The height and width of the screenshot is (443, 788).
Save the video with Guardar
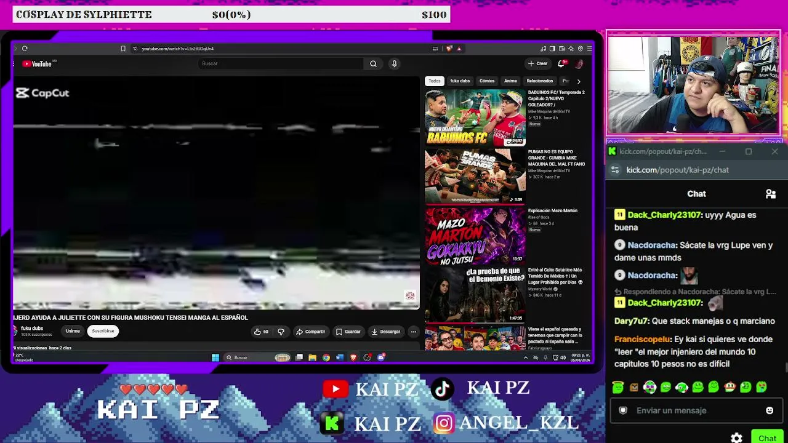(x=348, y=332)
